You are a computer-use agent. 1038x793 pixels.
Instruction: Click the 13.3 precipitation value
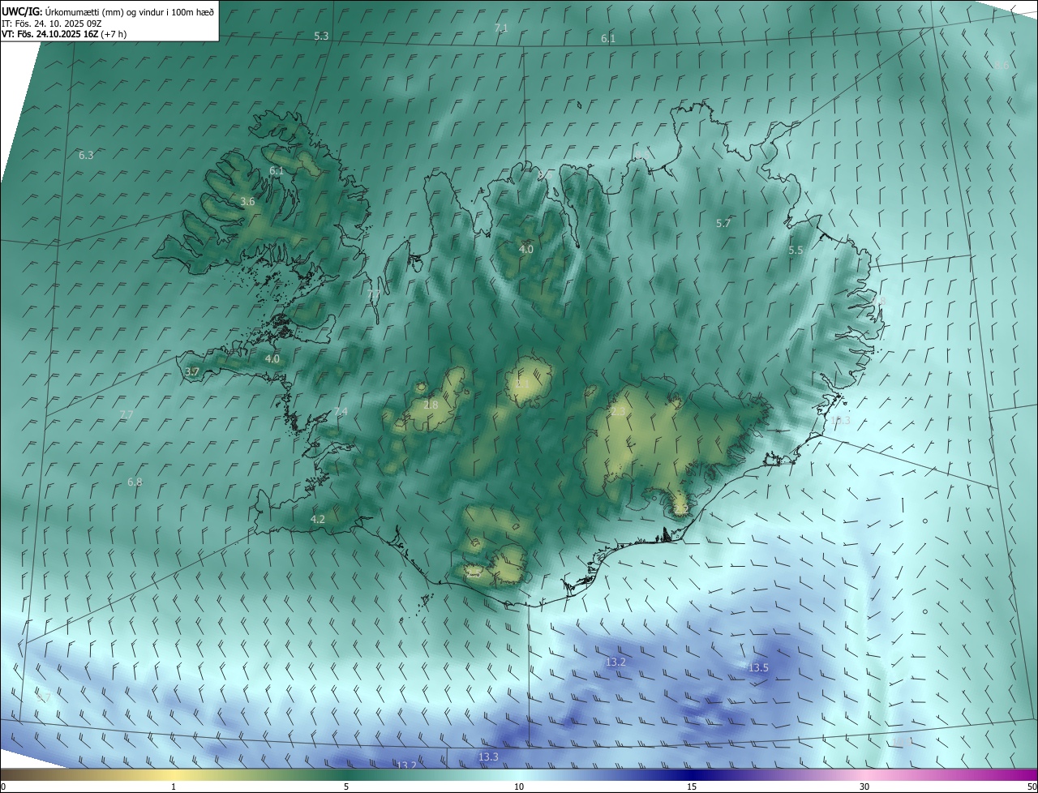tap(488, 757)
